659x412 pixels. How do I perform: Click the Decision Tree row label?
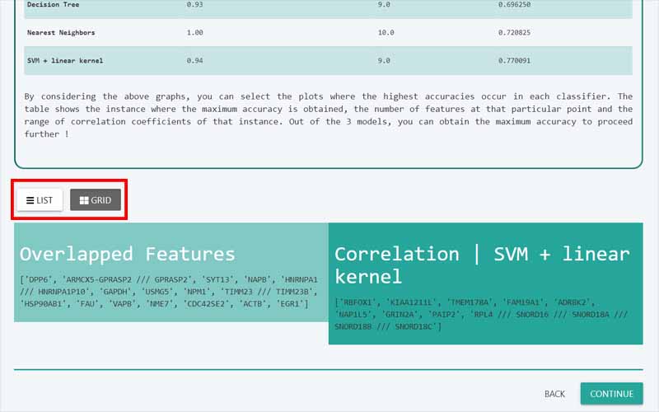(56, 5)
